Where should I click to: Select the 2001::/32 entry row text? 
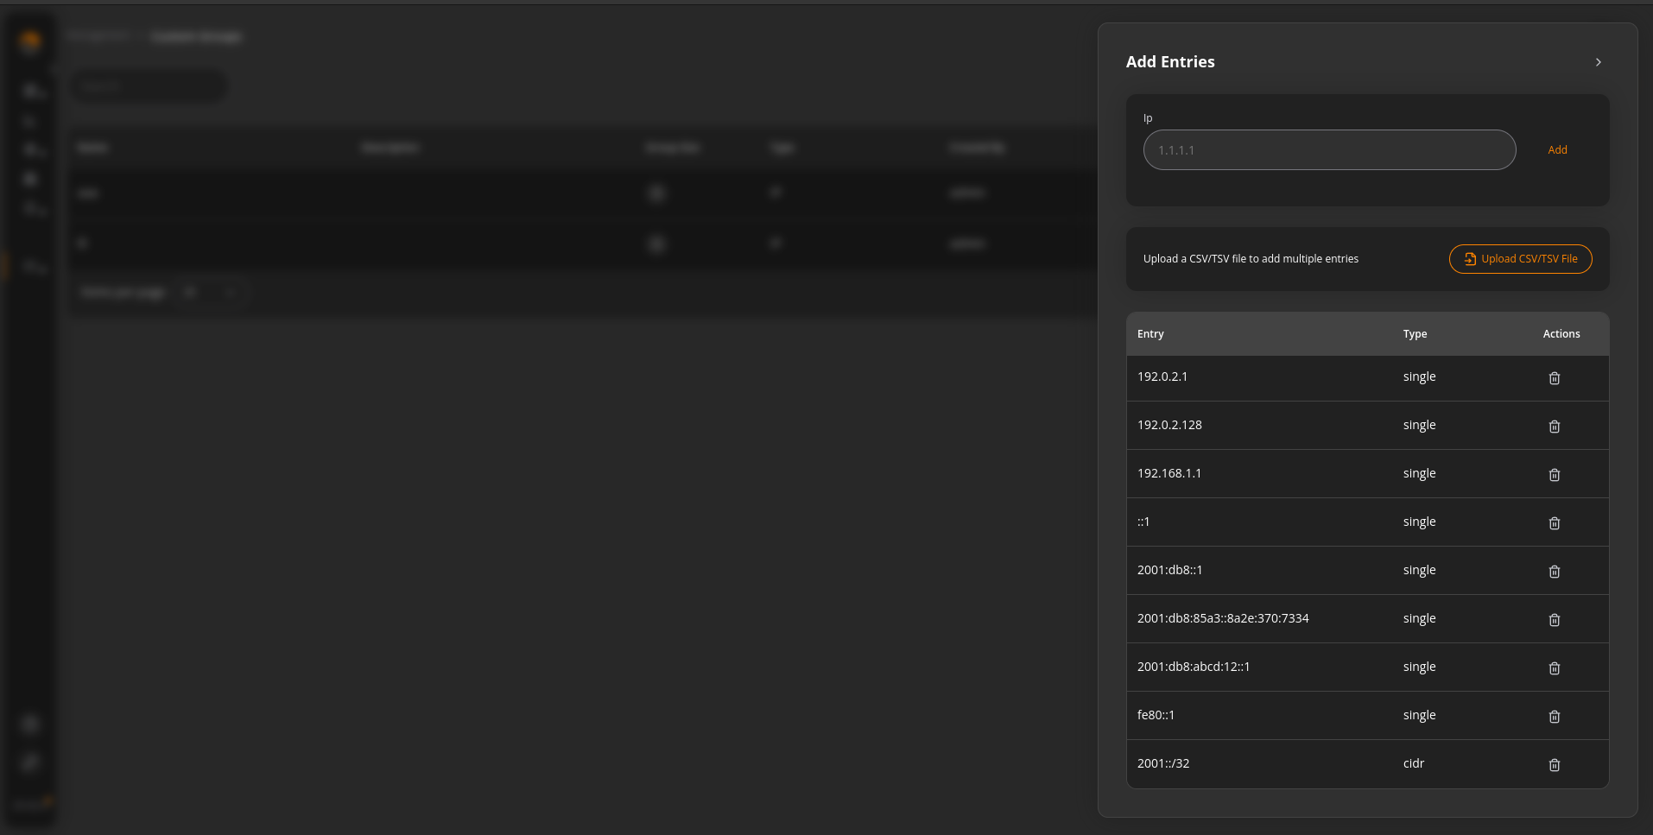(x=1162, y=763)
